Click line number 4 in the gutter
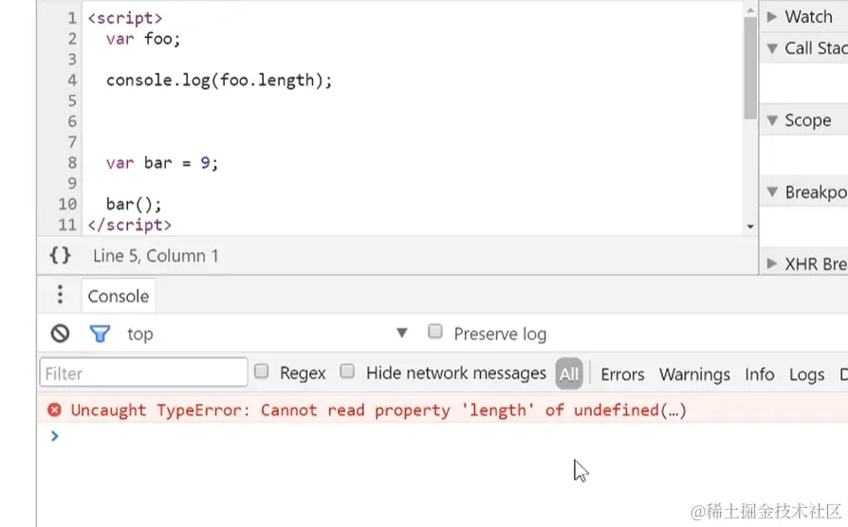 click(x=72, y=80)
